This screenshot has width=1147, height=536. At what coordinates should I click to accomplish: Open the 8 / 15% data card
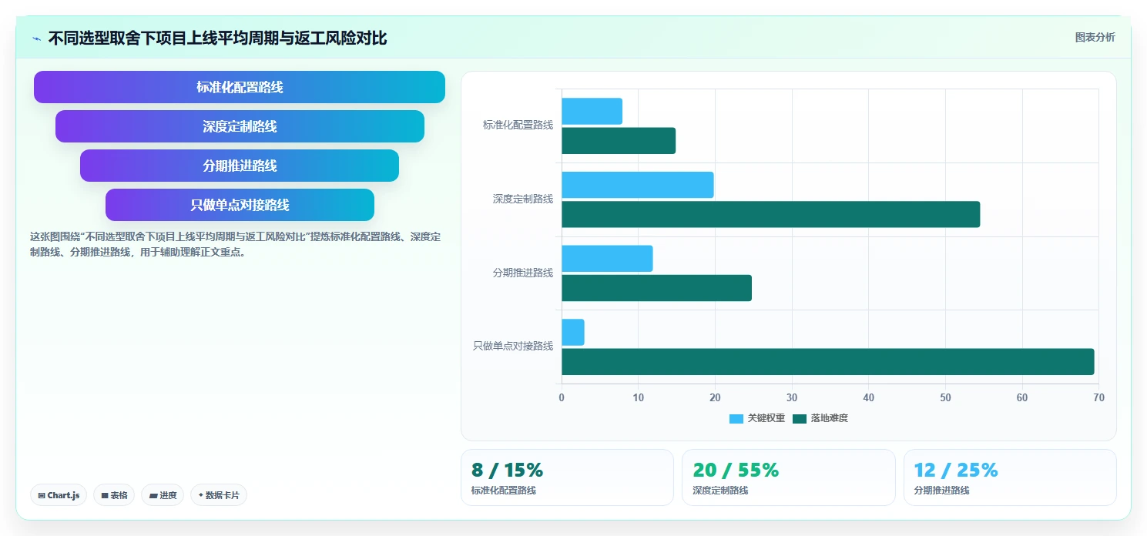pyautogui.click(x=567, y=477)
